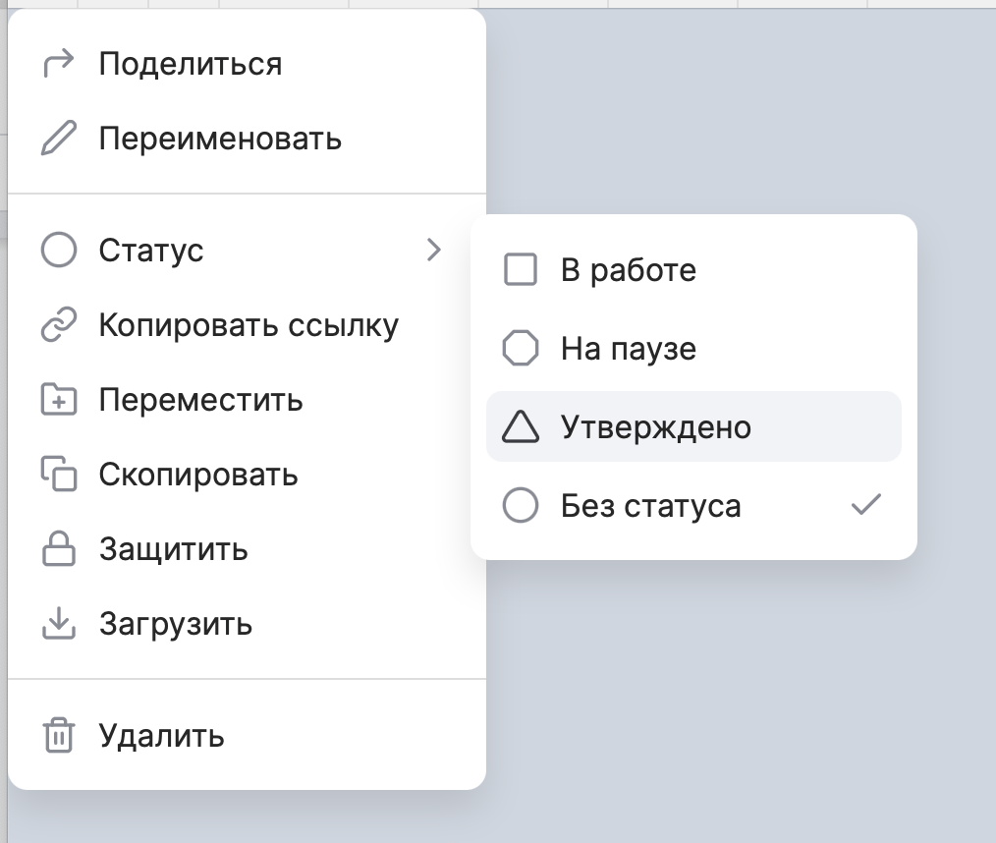Set status to 'Без статуса'
Image resolution: width=996 pixels, height=843 pixels.
tap(650, 506)
